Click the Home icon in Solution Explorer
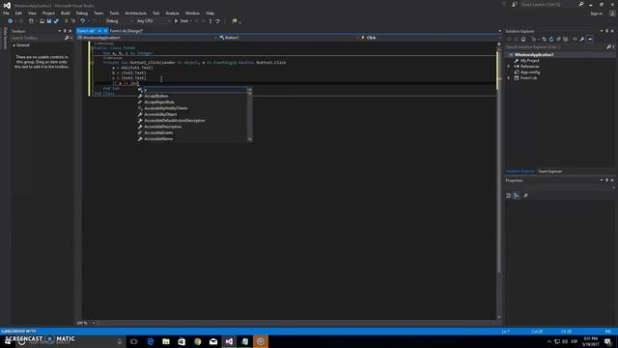Image resolution: width=618 pixels, height=348 pixels. pos(523,39)
